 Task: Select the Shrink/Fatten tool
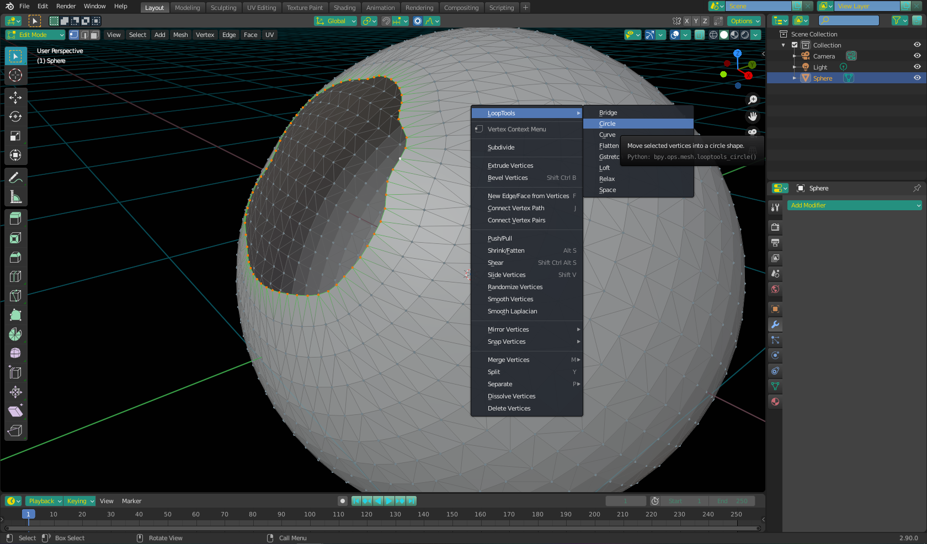tap(15, 392)
